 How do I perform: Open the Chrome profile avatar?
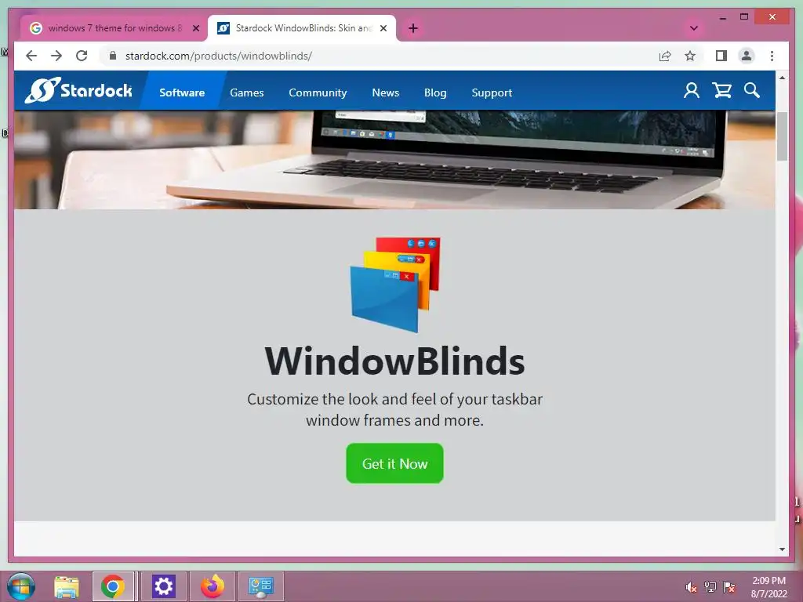(x=747, y=56)
